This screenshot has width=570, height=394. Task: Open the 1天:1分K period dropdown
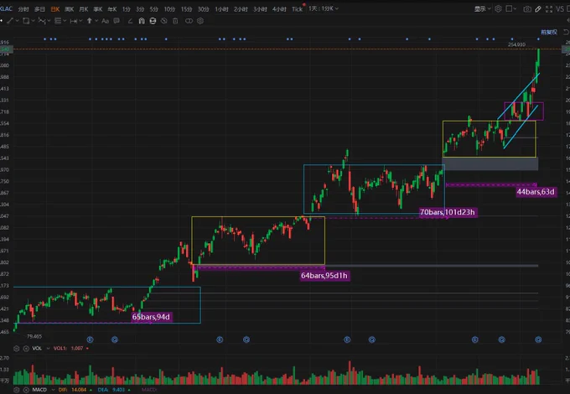pos(324,8)
